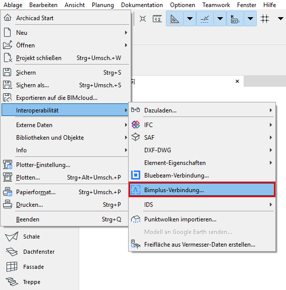Toggle the snap points dashed-line button
The image size is (286, 290).
pos(205,19)
